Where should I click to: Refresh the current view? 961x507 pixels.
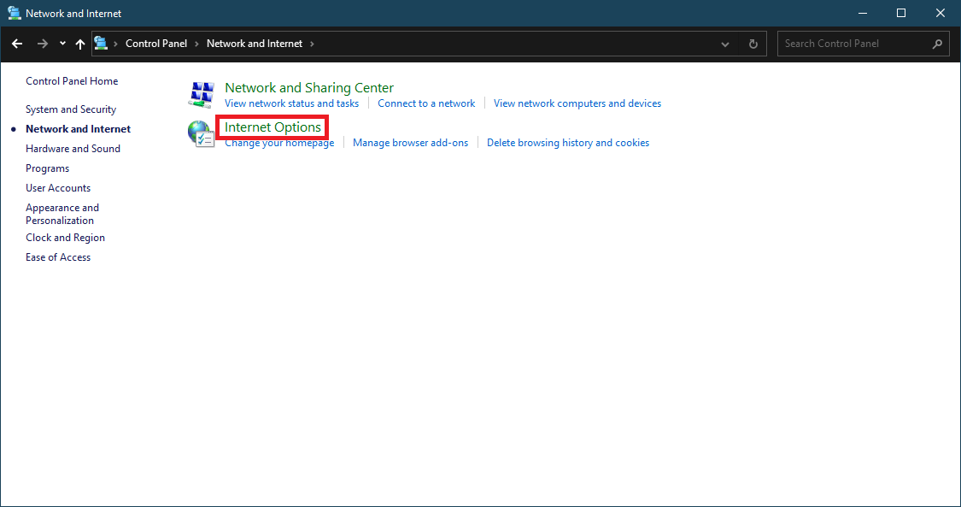tap(753, 43)
